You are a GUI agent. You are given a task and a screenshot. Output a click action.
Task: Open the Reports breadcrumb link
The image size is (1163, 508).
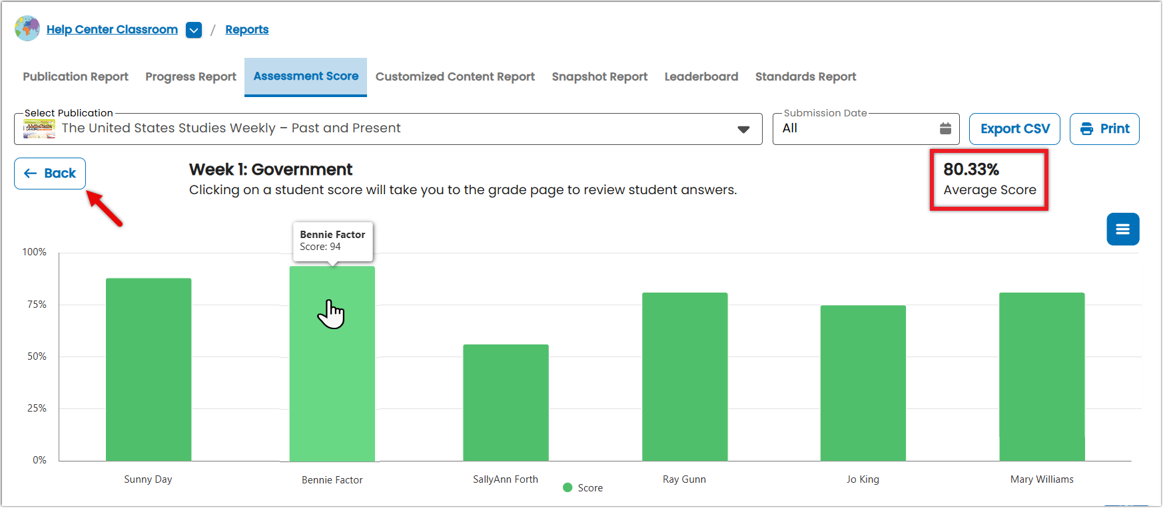(x=247, y=30)
